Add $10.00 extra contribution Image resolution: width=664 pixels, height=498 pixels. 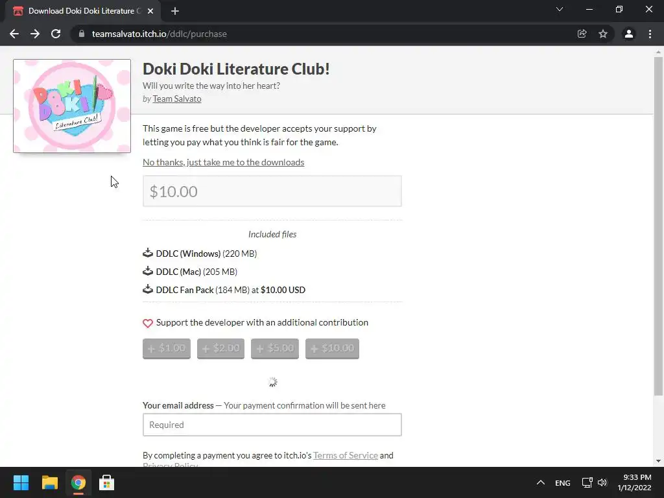click(x=332, y=348)
